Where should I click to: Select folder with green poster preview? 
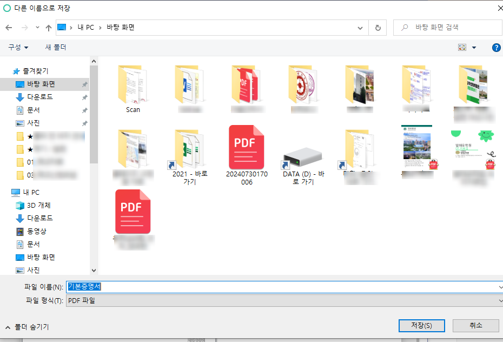point(474,93)
